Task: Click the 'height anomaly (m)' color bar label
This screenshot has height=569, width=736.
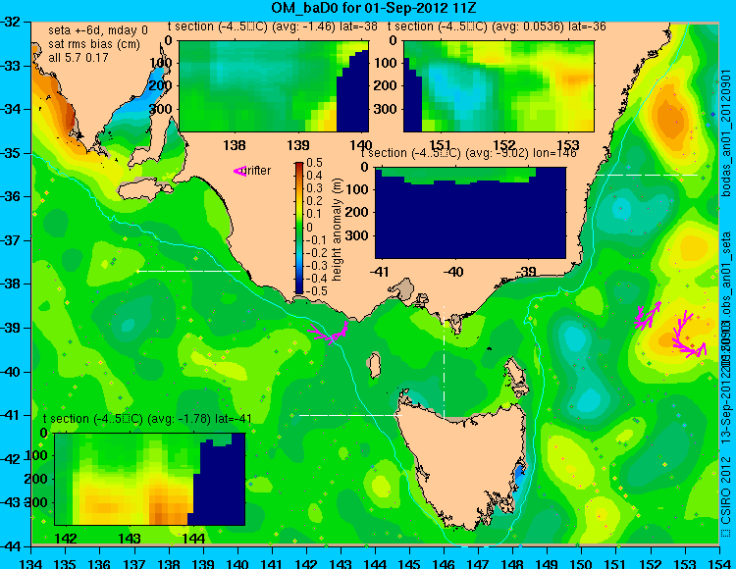Action: point(337,230)
